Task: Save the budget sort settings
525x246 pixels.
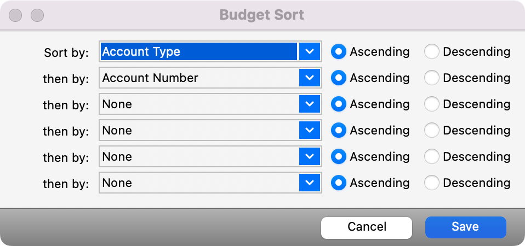Action: [x=465, y=227]
